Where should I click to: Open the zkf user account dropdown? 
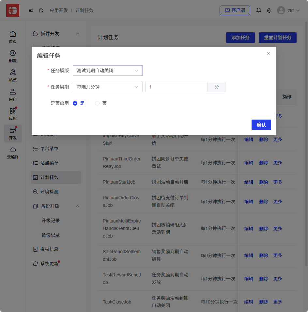click(288, 10)
